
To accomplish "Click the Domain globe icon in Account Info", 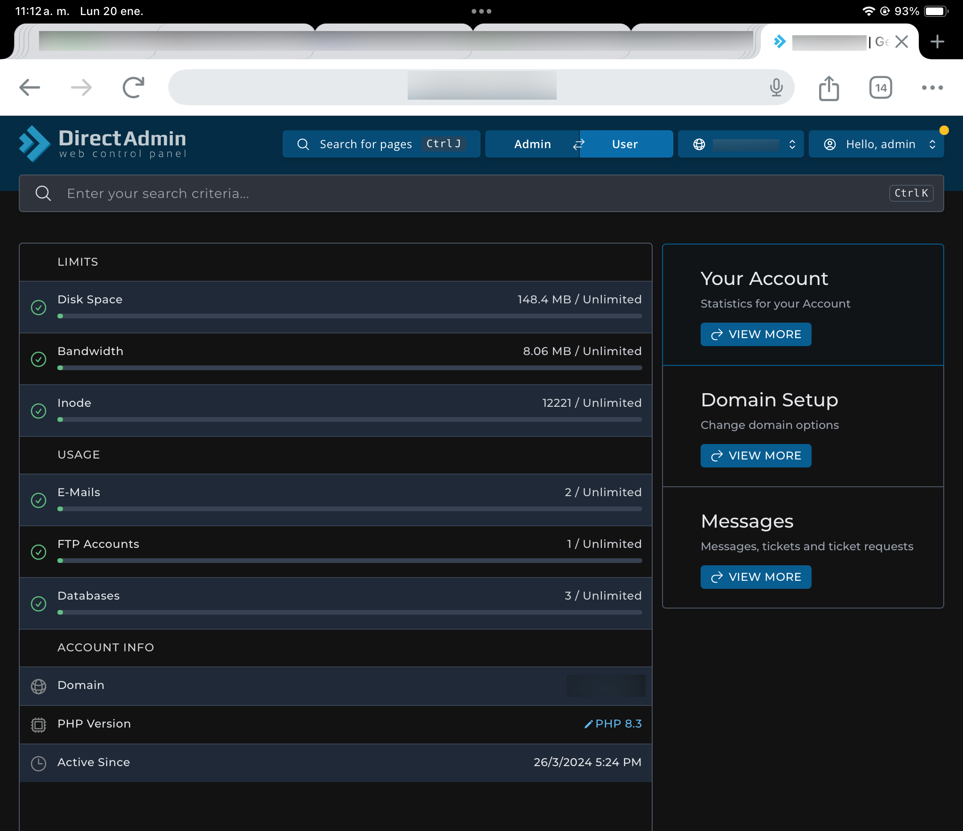I will (39, 686).
